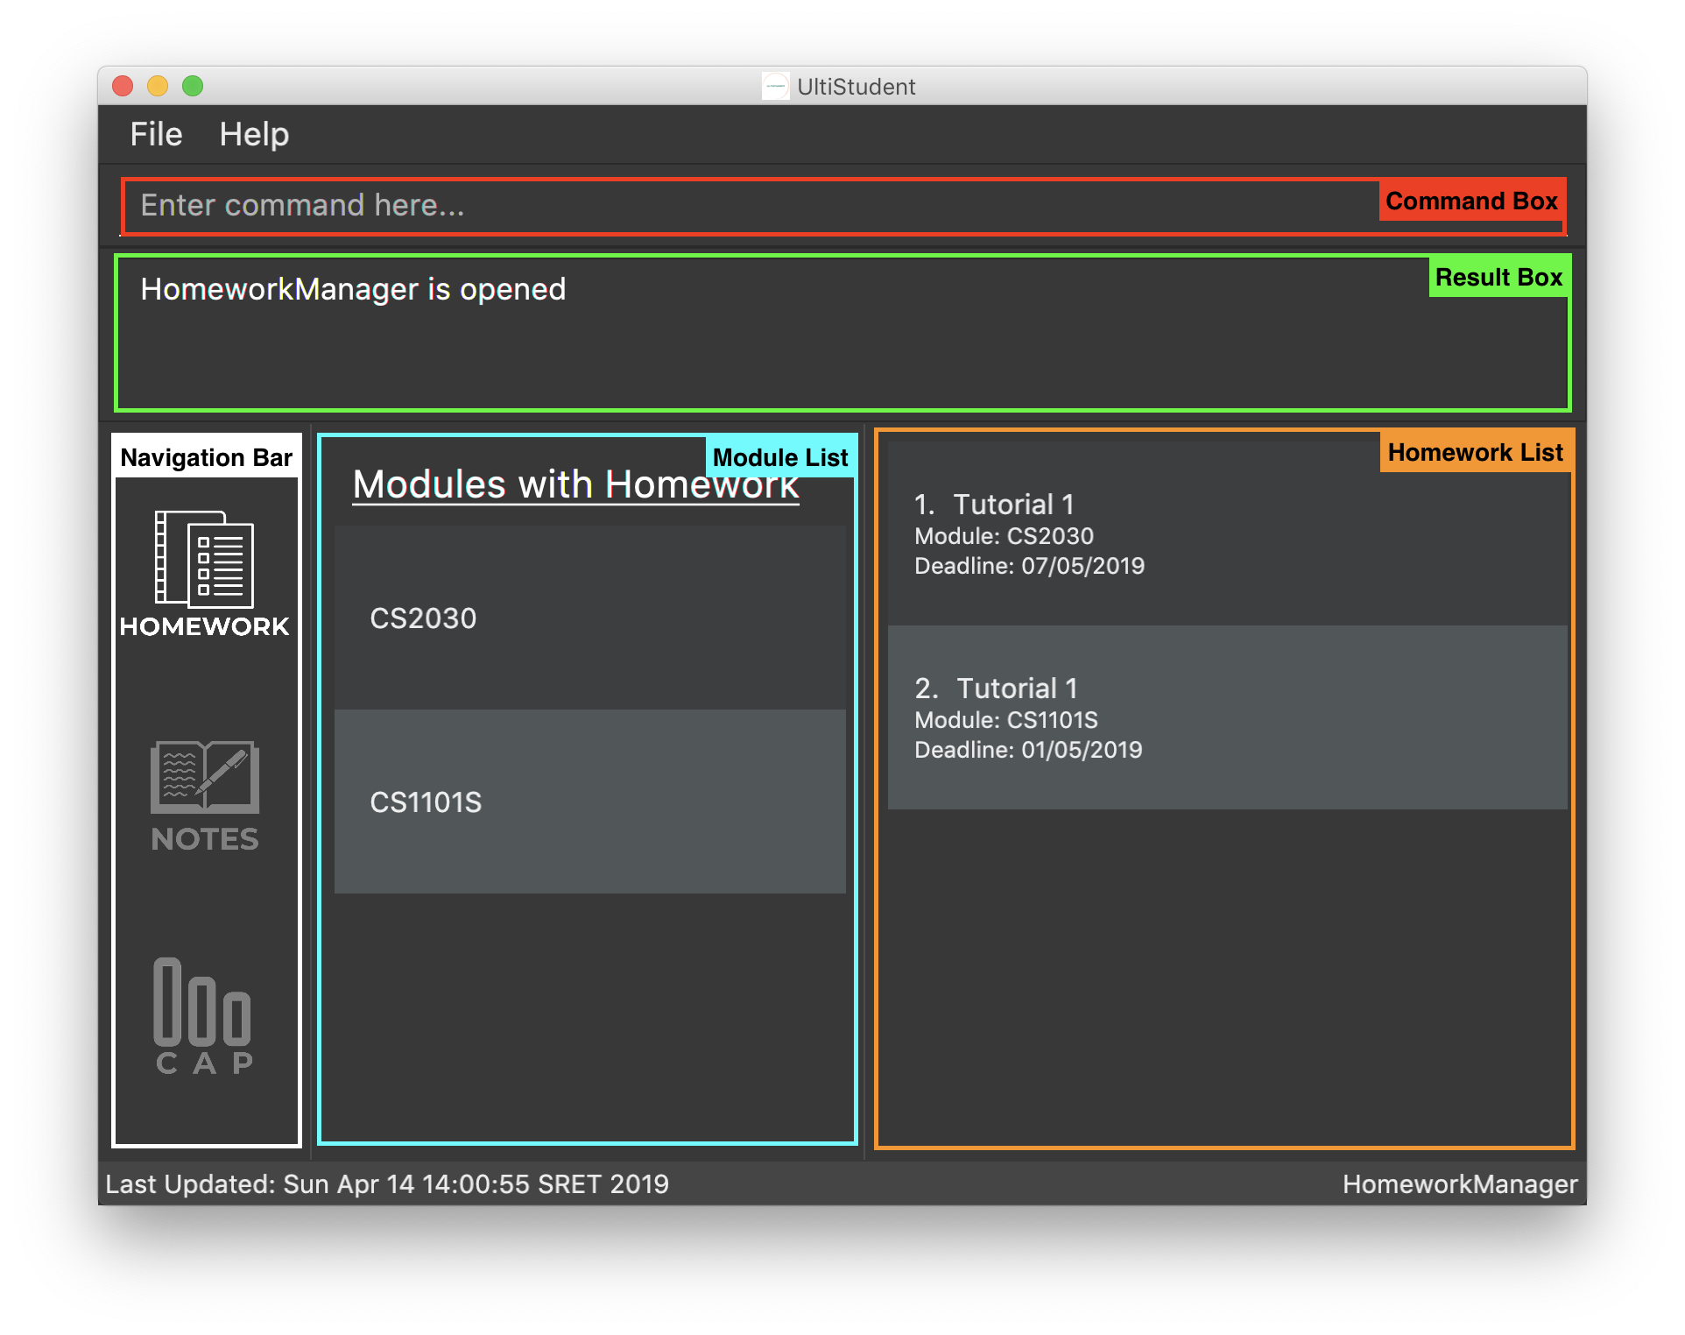Viewport: 1685px width, 1335px height.
Task: Select the CS1101S module row
Action: [x=590, y=802]
